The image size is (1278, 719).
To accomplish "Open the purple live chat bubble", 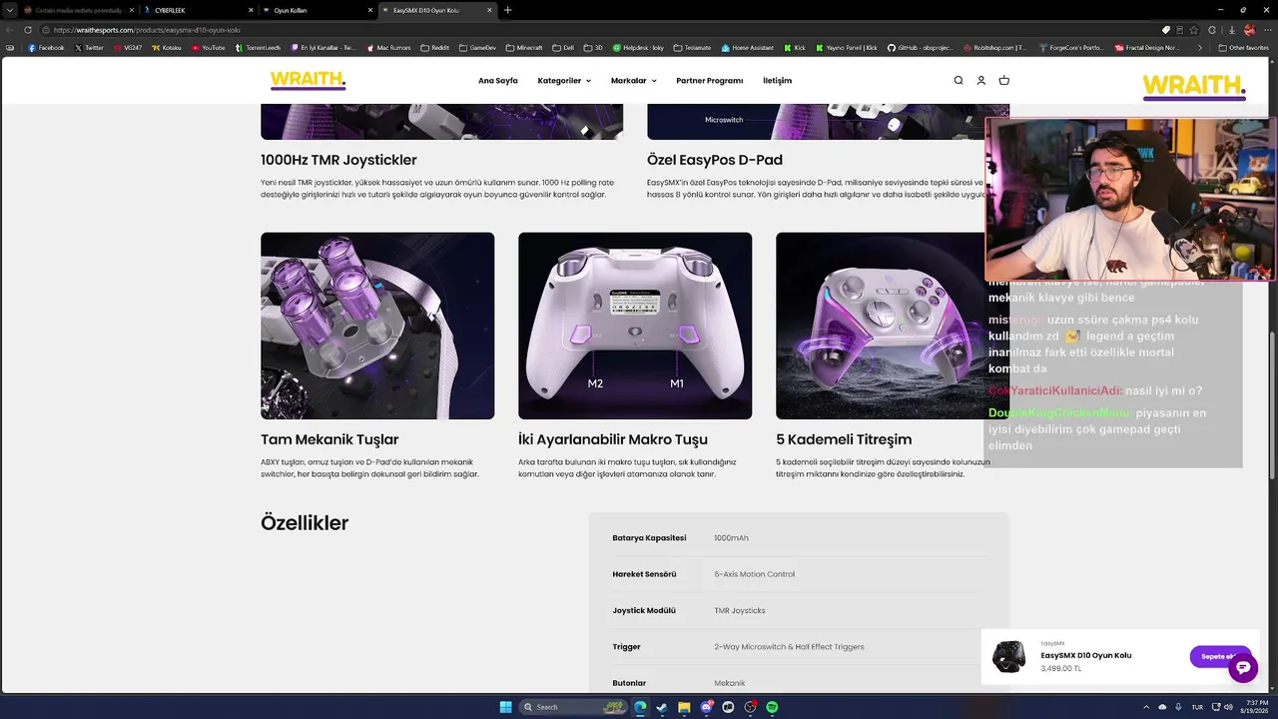I will tap(1243, 667).
